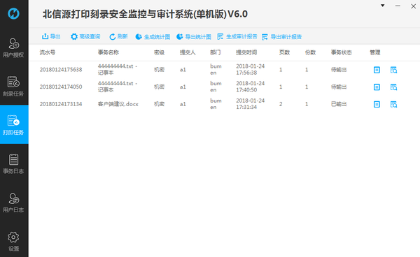Select serial number 20180124175638
Screen dimensions: 420x257
pyautogui.click(x=61, y=70)
